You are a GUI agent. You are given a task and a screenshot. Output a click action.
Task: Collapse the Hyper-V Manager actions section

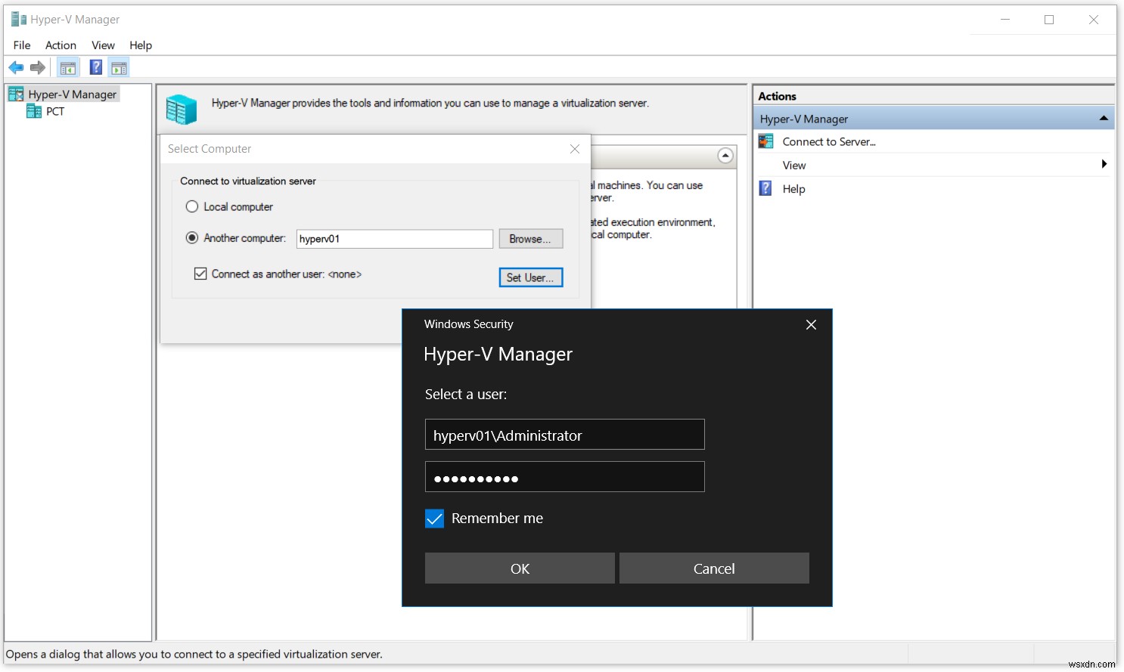point(1104,118)
